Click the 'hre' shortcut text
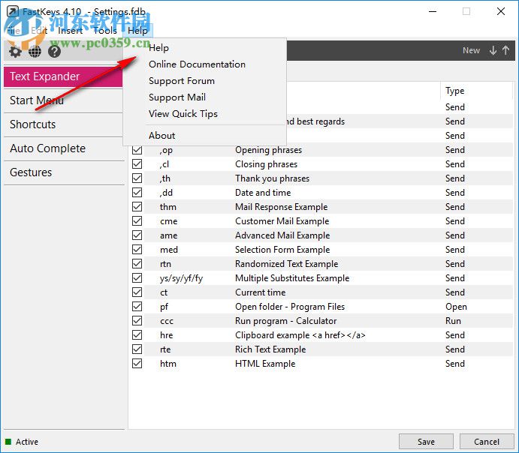Screen dimensions: 519x453 click(167, 335)
